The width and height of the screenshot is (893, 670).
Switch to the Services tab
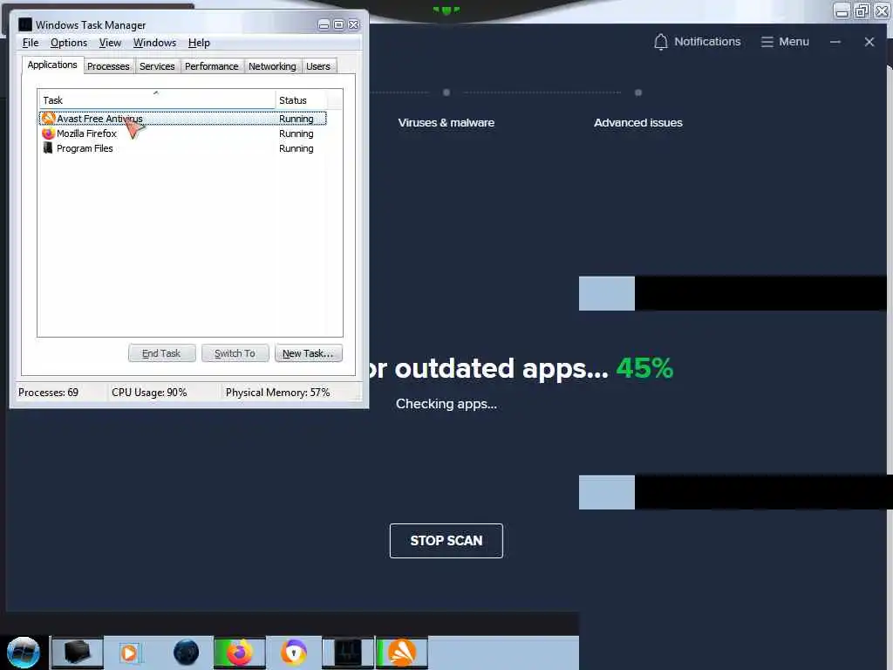click(157, 66)
